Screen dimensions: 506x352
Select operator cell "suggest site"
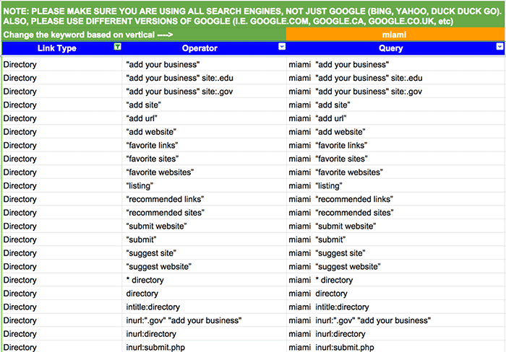pos(205,253)
